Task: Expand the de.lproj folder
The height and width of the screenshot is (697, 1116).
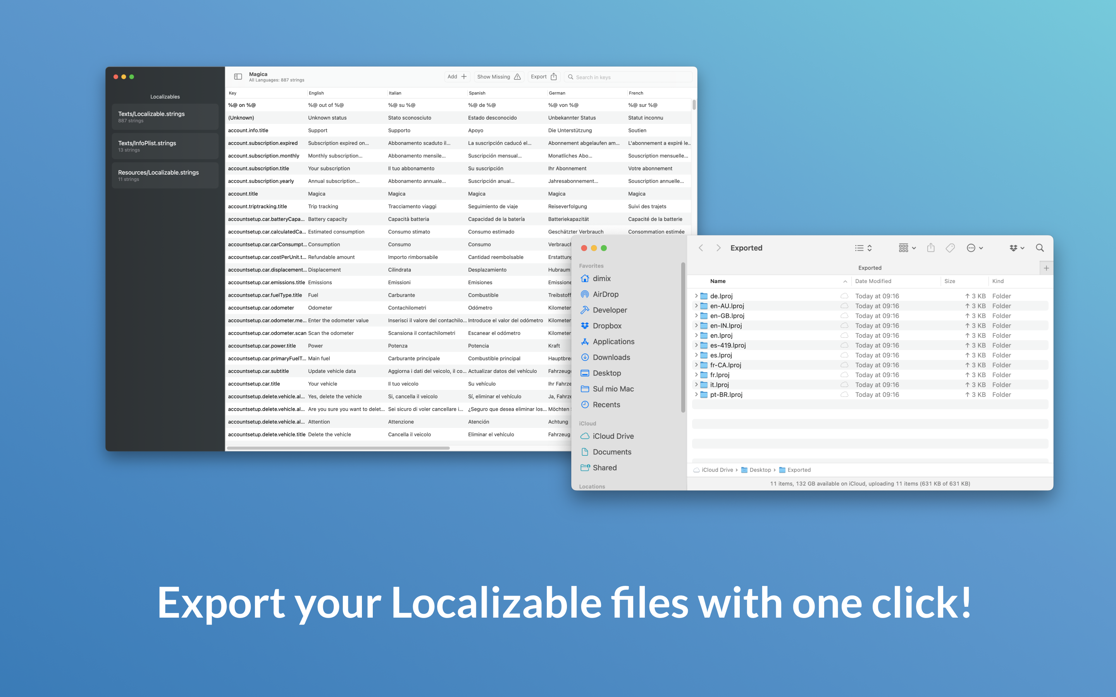Action: 696,296
